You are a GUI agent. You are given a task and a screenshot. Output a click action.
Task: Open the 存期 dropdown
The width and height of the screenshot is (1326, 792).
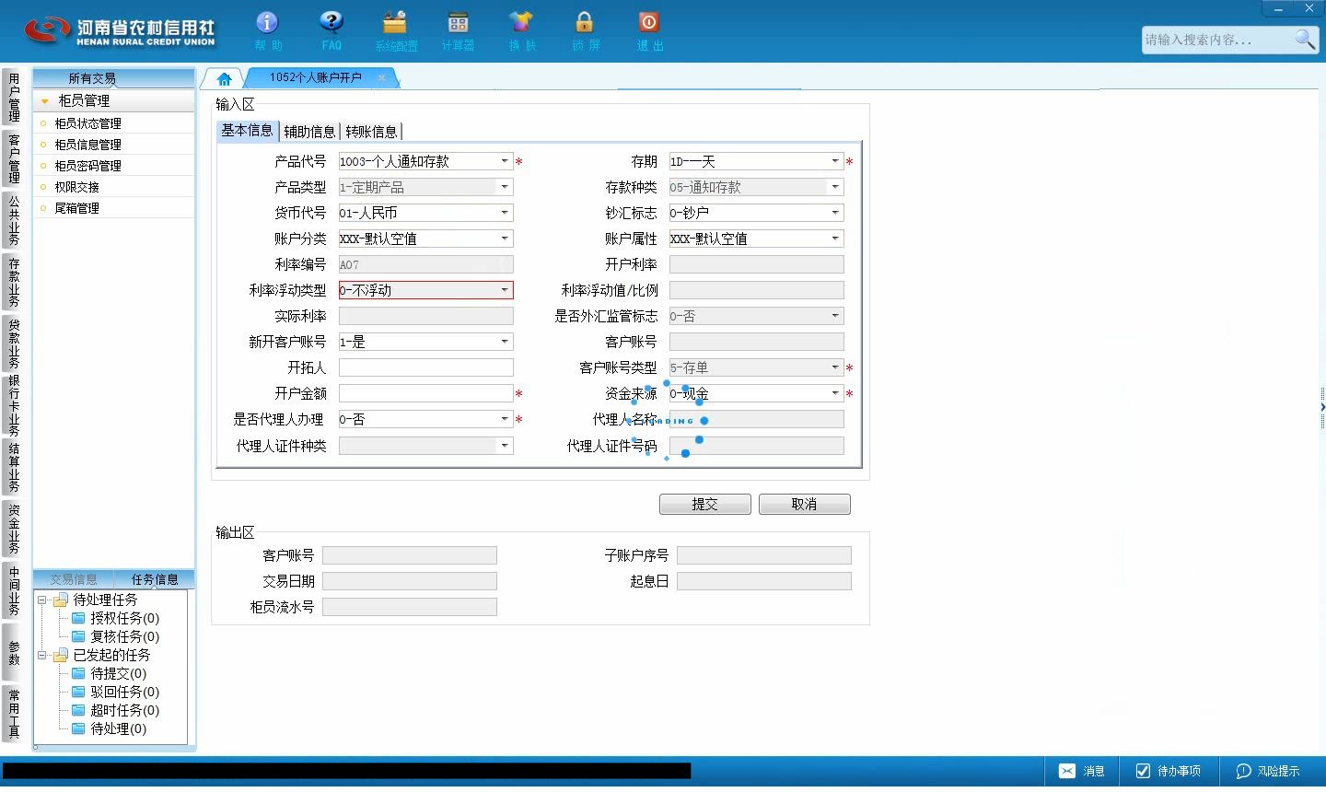pyautogui.click(x=835, y=161)
